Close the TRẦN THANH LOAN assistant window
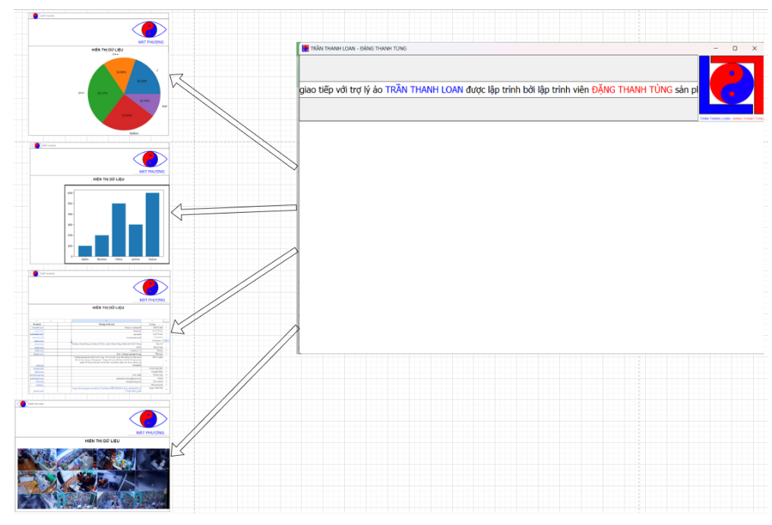Image resolution: width=772 pixels, height=525 pixels. [x=755, y=49]
